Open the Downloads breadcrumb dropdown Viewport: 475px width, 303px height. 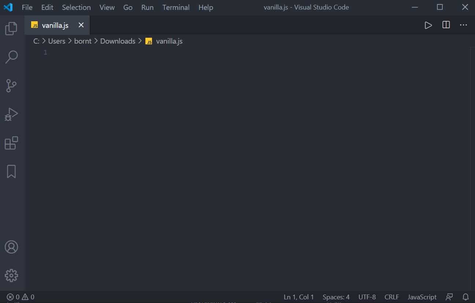coord(118,41)
